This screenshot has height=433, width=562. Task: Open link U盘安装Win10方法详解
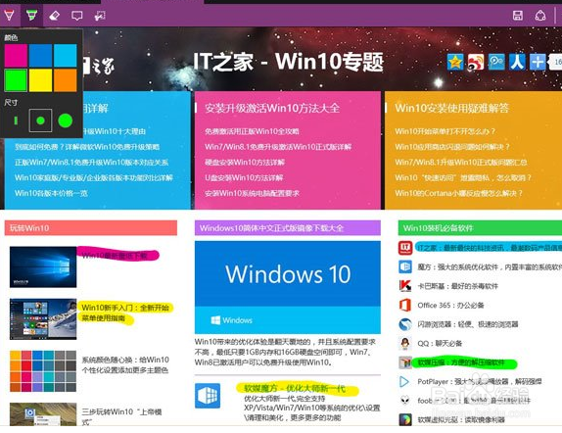tap(244, 177)
